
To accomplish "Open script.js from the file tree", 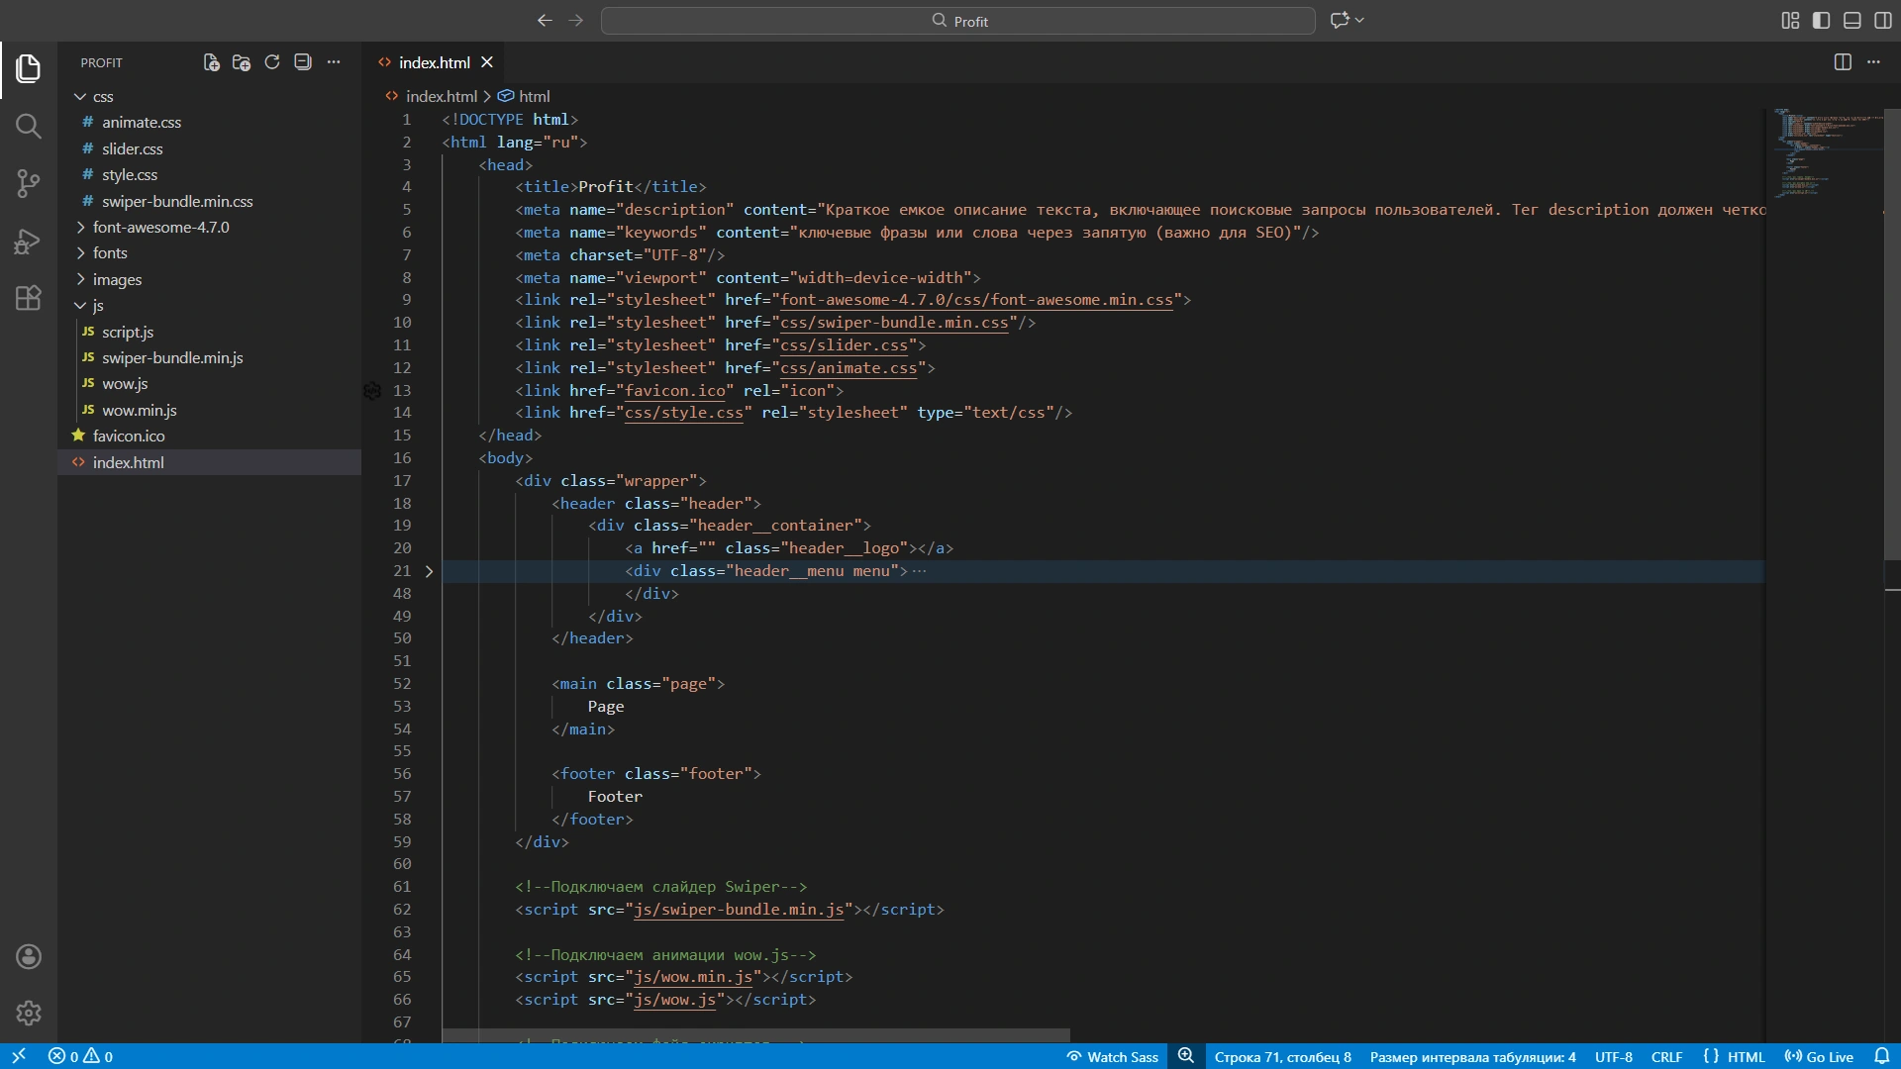I will tap(128, 332).
